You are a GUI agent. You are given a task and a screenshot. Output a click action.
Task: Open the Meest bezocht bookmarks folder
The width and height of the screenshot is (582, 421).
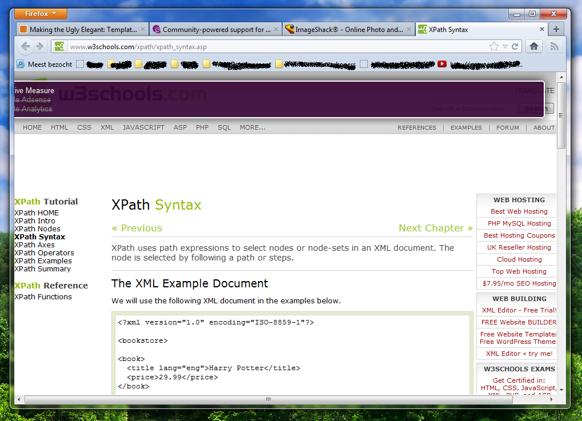[x=45, y=64]
